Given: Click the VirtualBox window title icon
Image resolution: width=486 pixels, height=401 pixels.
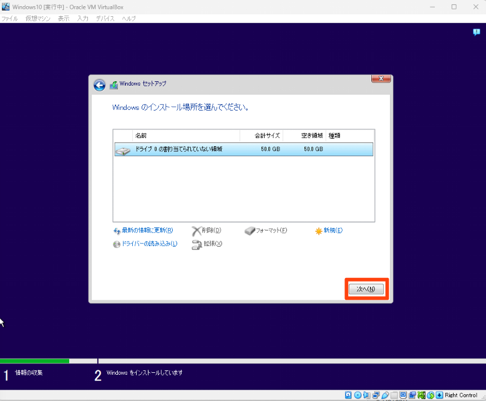Looking at the screenshot, I should point(6,6).
